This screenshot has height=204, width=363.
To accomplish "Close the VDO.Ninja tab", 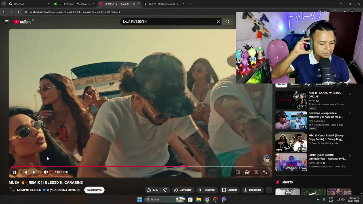I will pyautogui.click(x=48, y=4).
